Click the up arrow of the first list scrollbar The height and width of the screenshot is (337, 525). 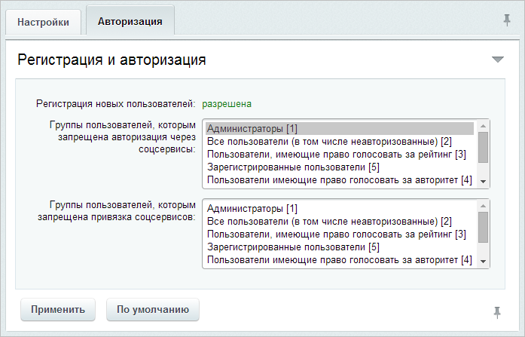pyautogui.click(x=483, y=126)
